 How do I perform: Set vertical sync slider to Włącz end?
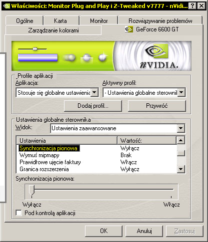point(171,190)
